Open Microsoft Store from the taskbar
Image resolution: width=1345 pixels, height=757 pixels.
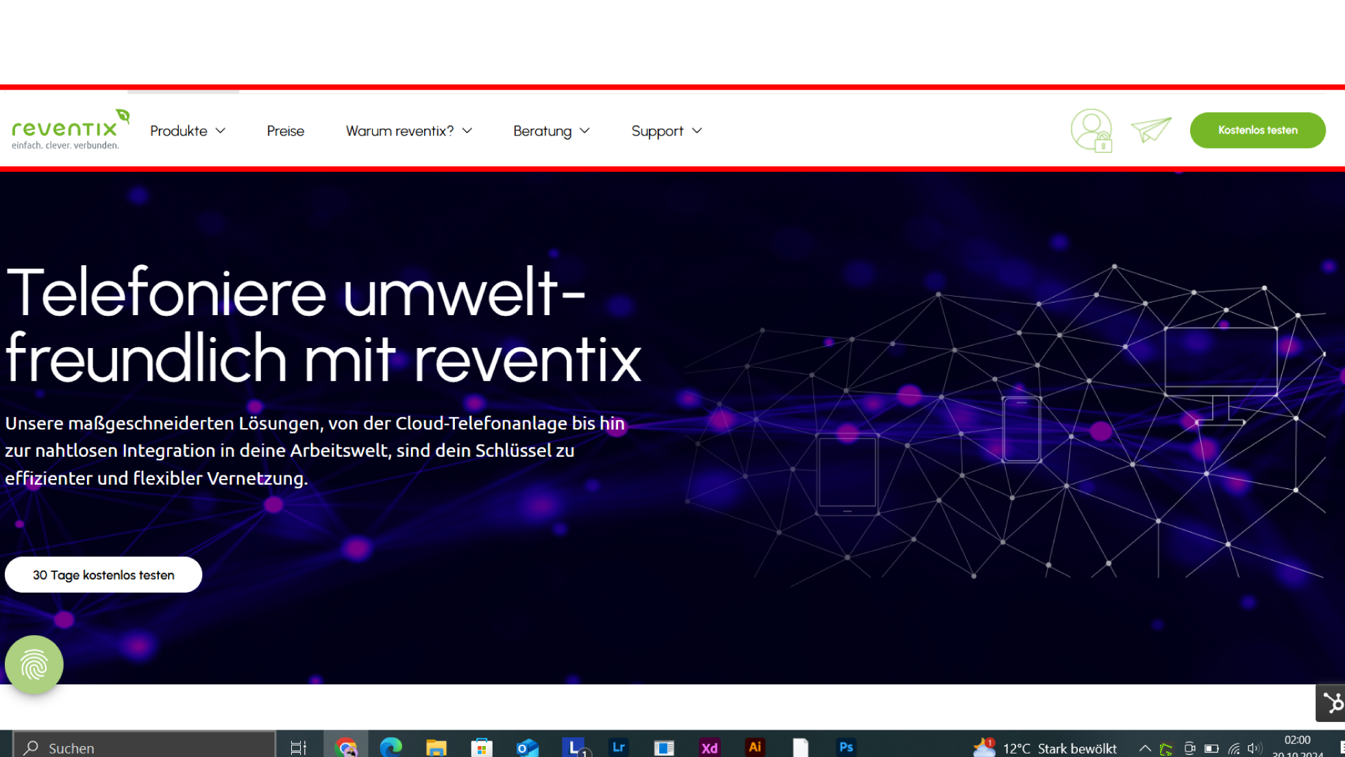[482, 747]
